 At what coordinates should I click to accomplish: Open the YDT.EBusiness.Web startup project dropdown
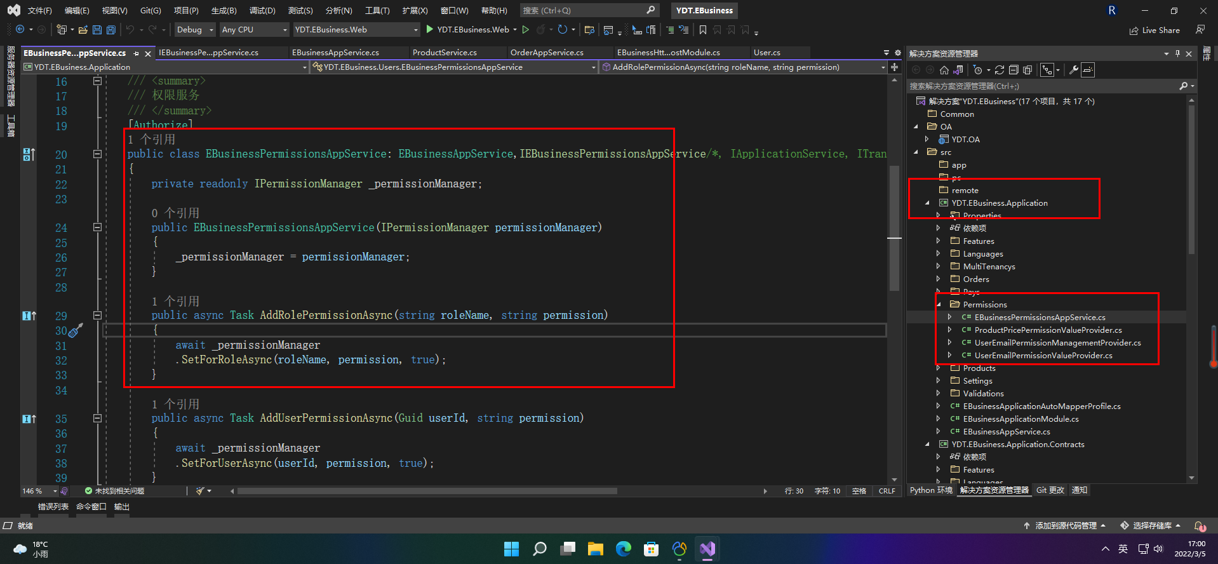pyautogui.click(x=356, y=30)
